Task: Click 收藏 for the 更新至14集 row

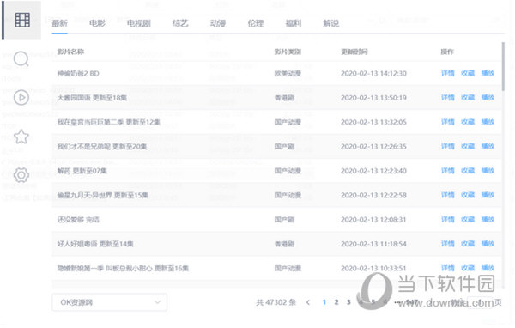Action: tap(468, 244)
